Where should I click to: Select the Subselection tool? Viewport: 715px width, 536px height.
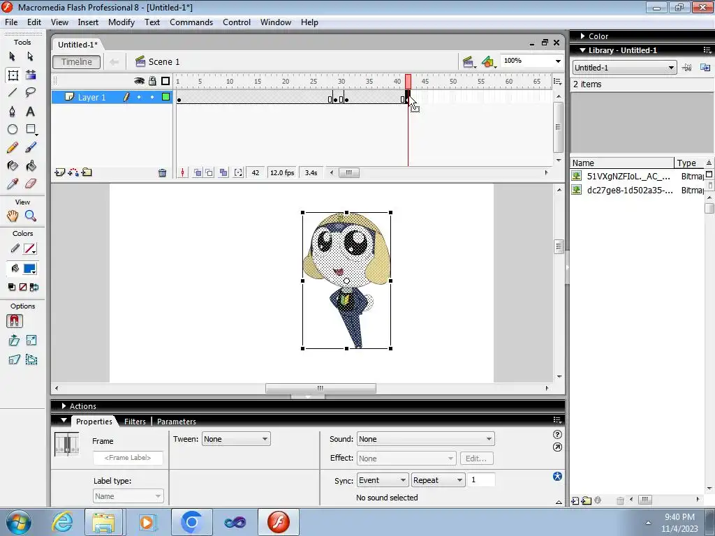coord(31,57)
